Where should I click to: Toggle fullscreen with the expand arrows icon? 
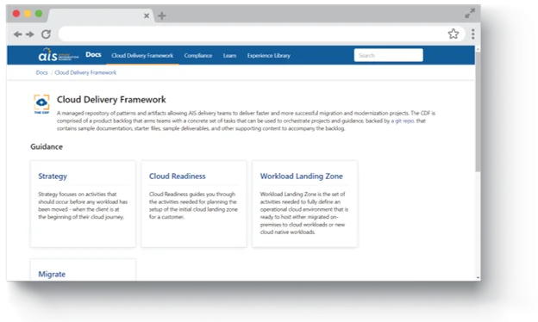470,14
